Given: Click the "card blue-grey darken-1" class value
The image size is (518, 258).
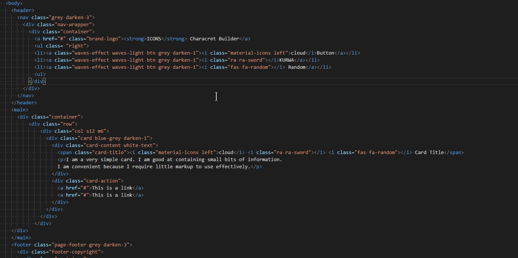Looking at the screenshot, I should (x=114, y=138).
